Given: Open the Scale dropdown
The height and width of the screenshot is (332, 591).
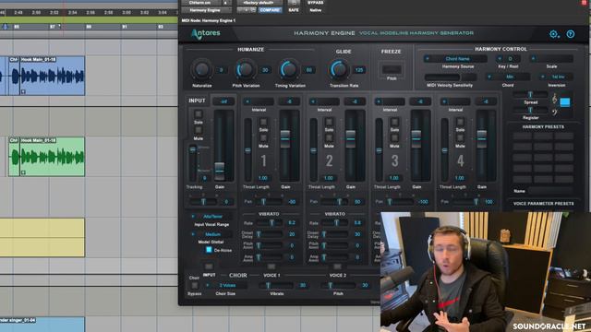Looking at the screenshot, I should tap(551, 59).
